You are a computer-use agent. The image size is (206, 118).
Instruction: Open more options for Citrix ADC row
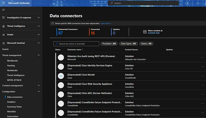[203, 94]
